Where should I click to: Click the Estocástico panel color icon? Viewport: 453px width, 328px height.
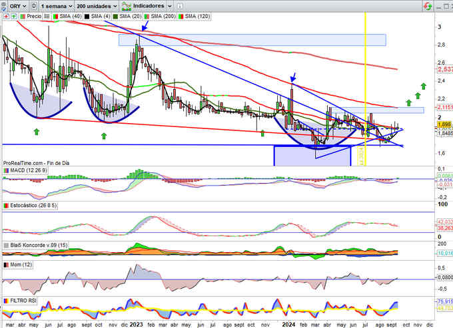[6, 206]
